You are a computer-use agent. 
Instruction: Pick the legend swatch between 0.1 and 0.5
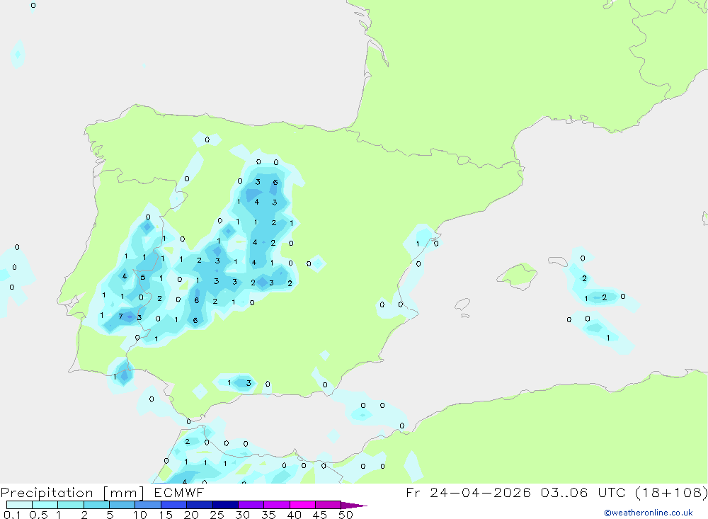click(19, 505)
